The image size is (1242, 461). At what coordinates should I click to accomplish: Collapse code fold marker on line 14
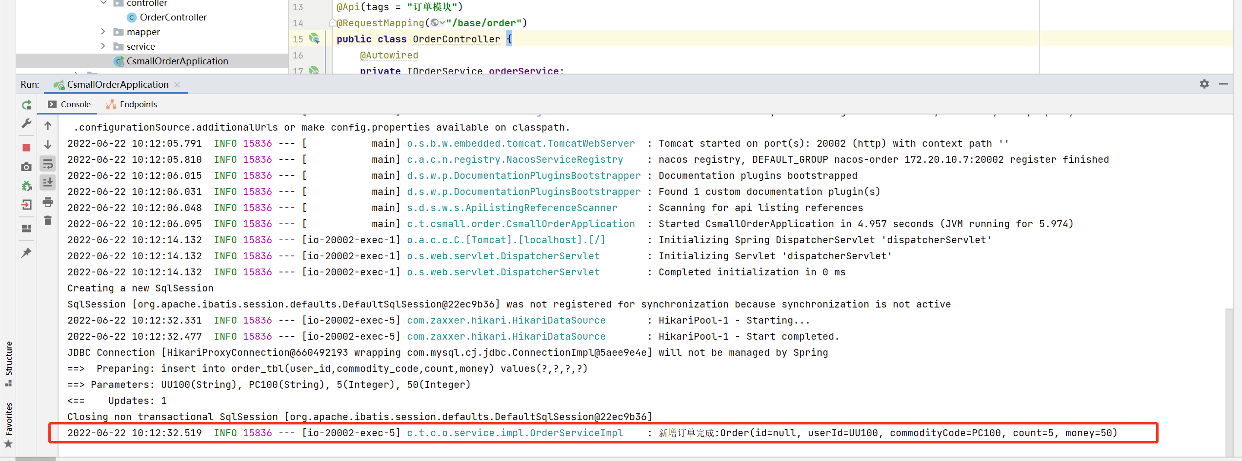[332, 22]
